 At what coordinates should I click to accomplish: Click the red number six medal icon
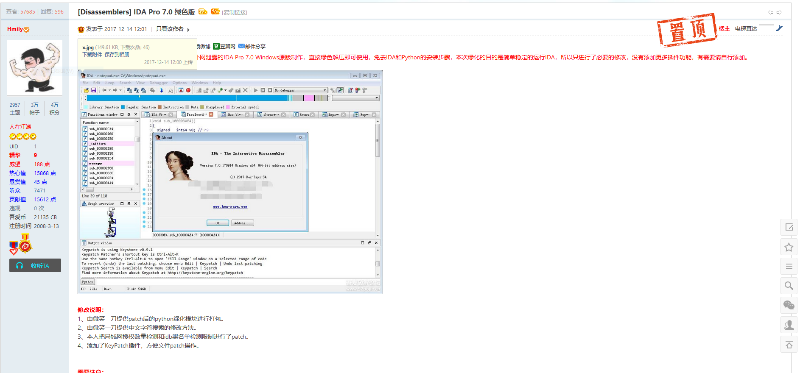[25, 244]
